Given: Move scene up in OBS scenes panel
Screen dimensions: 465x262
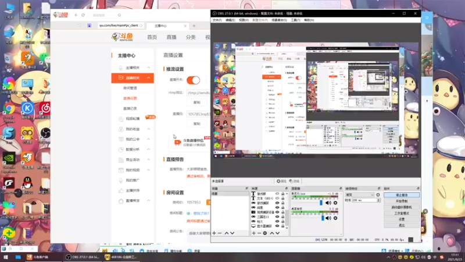Looking at the screenshot, I should [227, 233].
